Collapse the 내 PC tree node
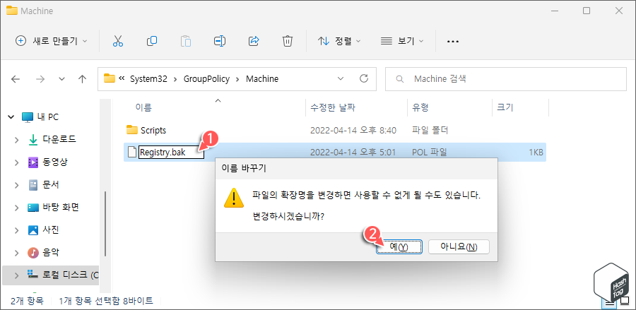 pyautogui.click(x=11, y=117)
